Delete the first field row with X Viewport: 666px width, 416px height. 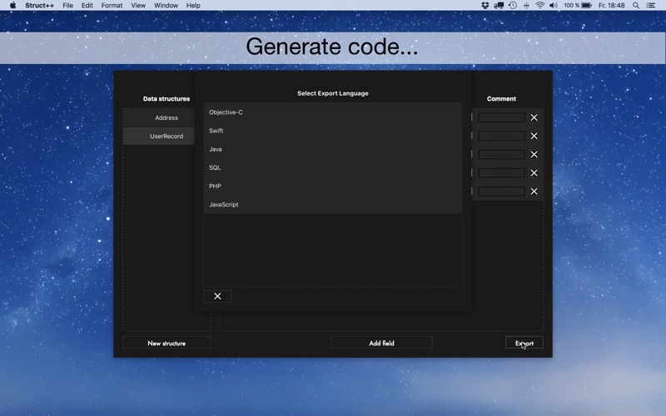pyautogui.click(x=534, y=117)
